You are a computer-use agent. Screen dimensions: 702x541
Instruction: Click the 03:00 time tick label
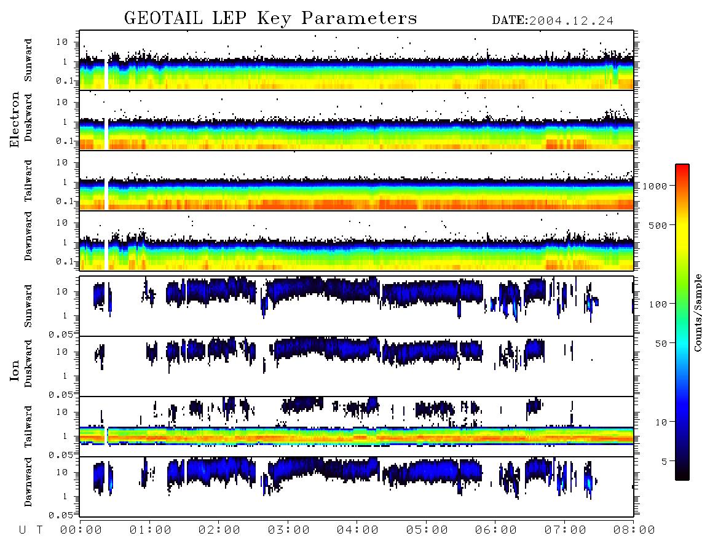288,530
